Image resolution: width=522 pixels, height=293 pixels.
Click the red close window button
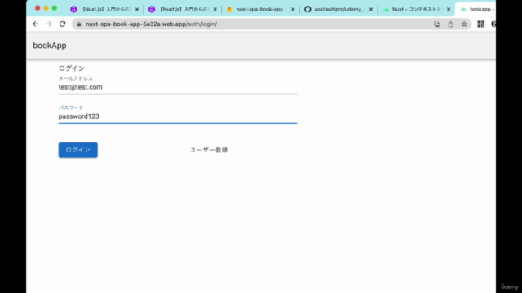(x=38, y=8)
